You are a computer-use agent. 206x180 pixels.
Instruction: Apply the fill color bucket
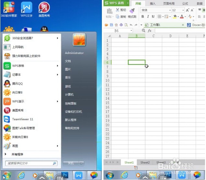tap(175, 17)
